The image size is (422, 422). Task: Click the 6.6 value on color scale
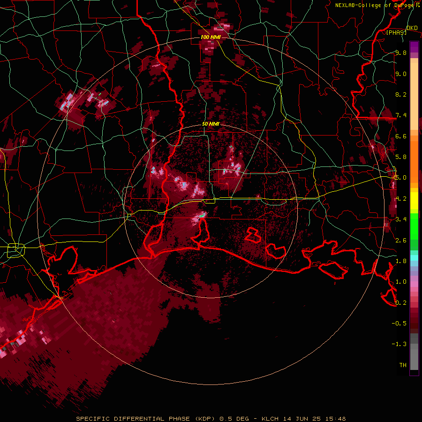coord(401,136)
